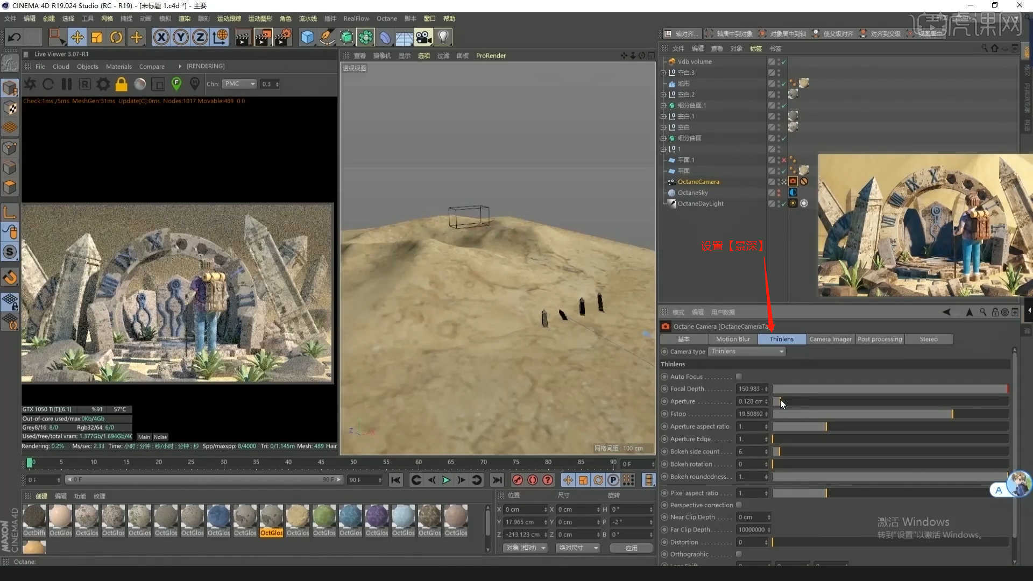Toggle the Live Viewer lock icon
The width and height of the screenshot is (1033, 581).
122,84
